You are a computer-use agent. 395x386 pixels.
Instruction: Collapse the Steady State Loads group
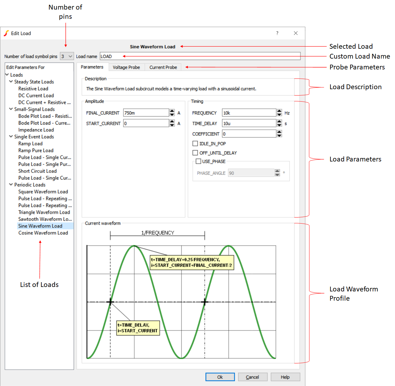click(x=10, y=82)
